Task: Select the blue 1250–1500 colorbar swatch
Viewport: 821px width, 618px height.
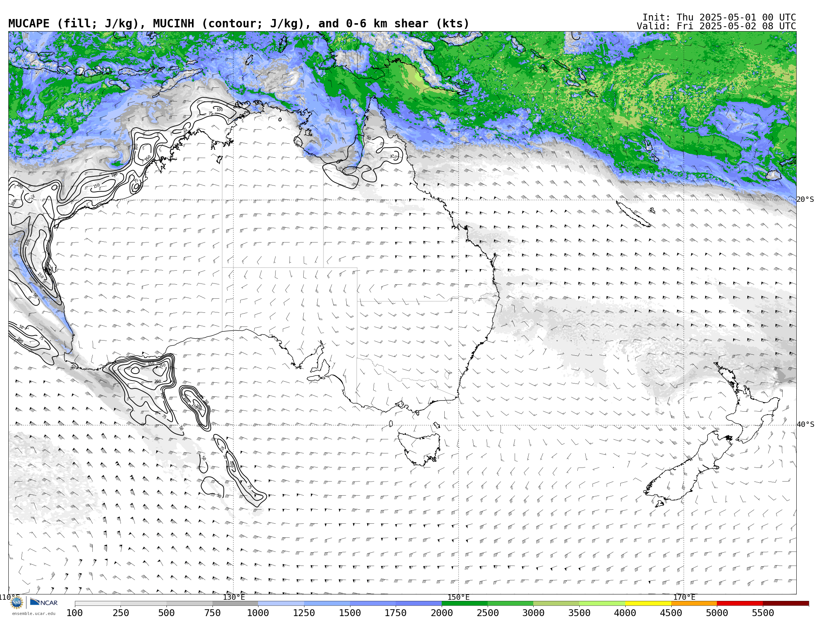Action: coord(327,604)
